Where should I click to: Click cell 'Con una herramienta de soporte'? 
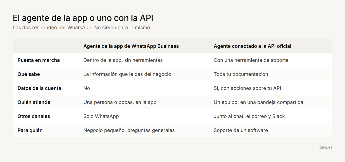click(251, 60)
